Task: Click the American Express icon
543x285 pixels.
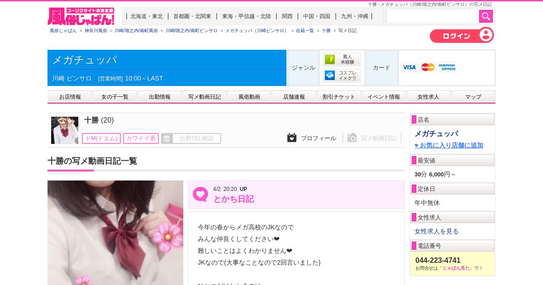Action: tap(447, 67)
